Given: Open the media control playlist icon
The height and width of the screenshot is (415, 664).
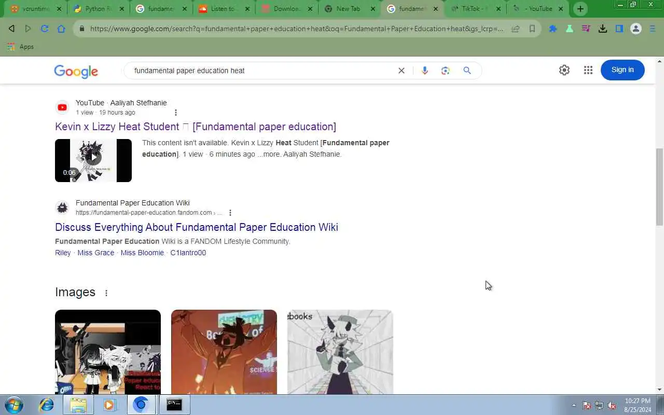Looking at the screenshot, I should tap(586, 29).
